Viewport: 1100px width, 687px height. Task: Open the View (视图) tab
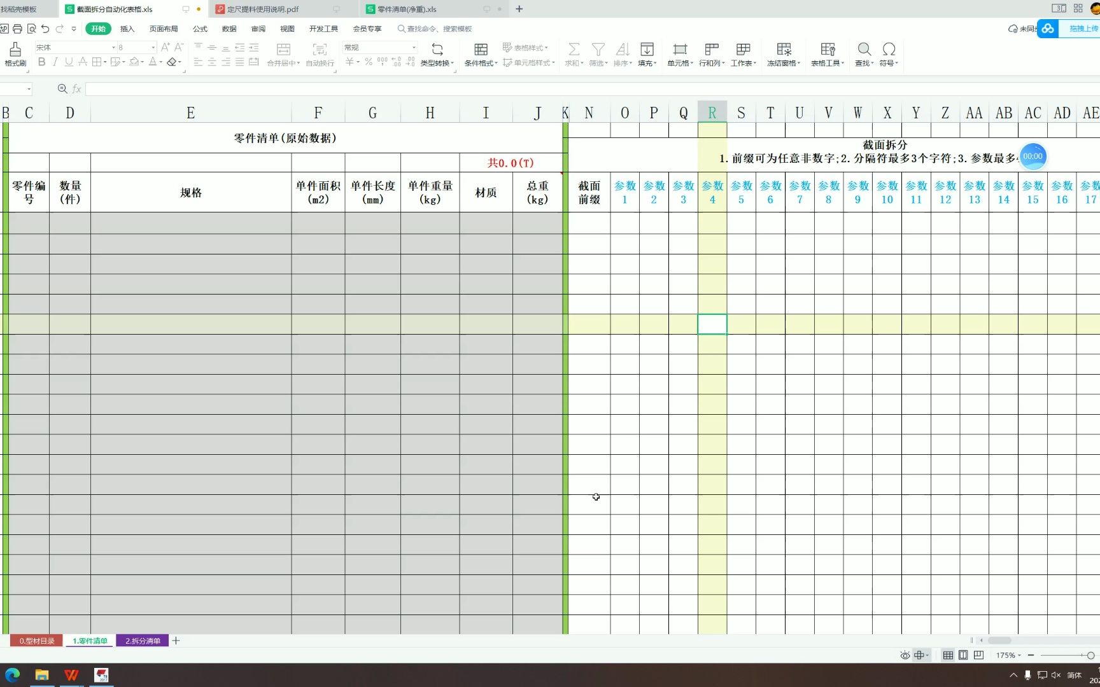[287, 29]
